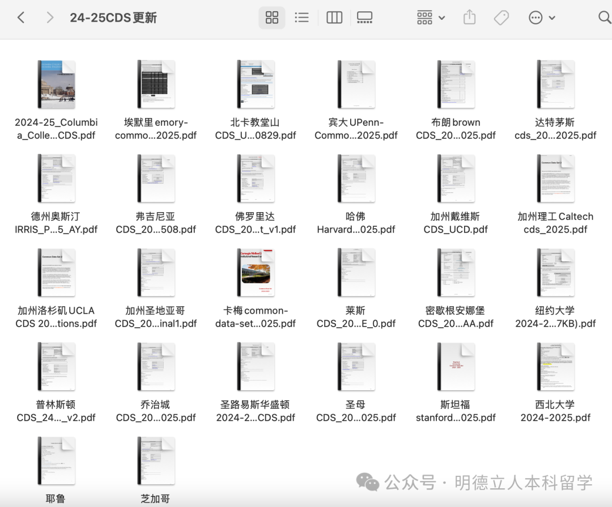
Task: Switch to gallery view
Action: [x=364, y=18]
